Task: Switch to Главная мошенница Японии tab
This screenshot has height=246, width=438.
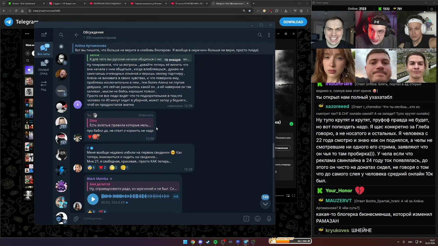Action: click(148, 3)
